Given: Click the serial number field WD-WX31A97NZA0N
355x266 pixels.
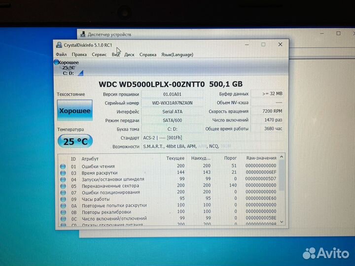Looking at the screenshot, I should 172,103.
